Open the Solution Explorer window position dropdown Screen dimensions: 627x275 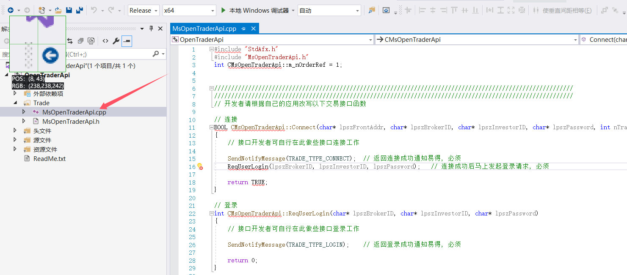[x=142, y=28]
